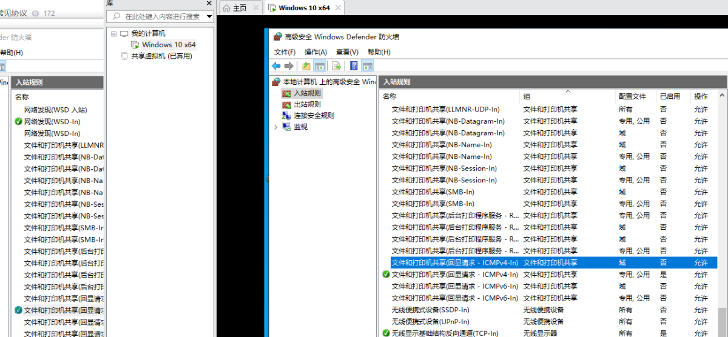728x337 pixels.
Task: Click the 名称 column header in left window
Action: pyautogui.click(x=58, y=97)
